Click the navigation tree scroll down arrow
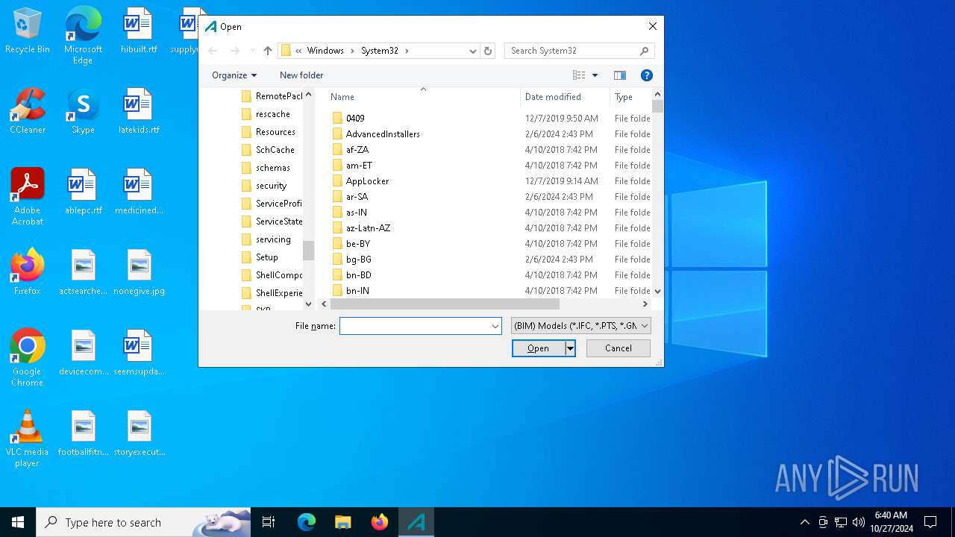This screenshot has width=955, height=537. (x=309, y=304)
